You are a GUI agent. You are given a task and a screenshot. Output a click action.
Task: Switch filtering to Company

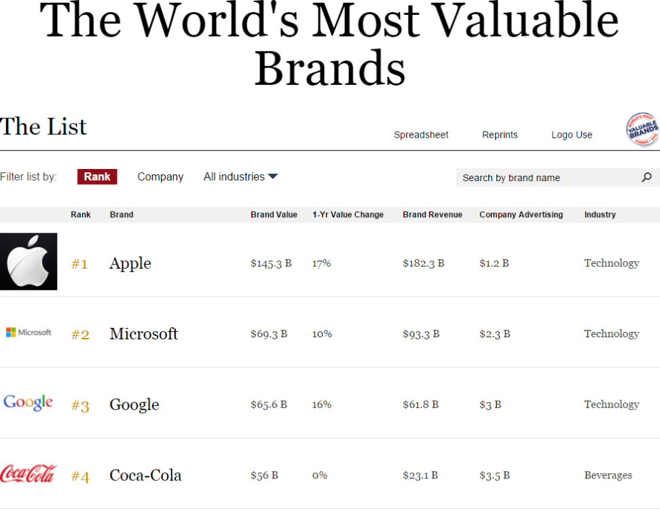tap(160, 176)
